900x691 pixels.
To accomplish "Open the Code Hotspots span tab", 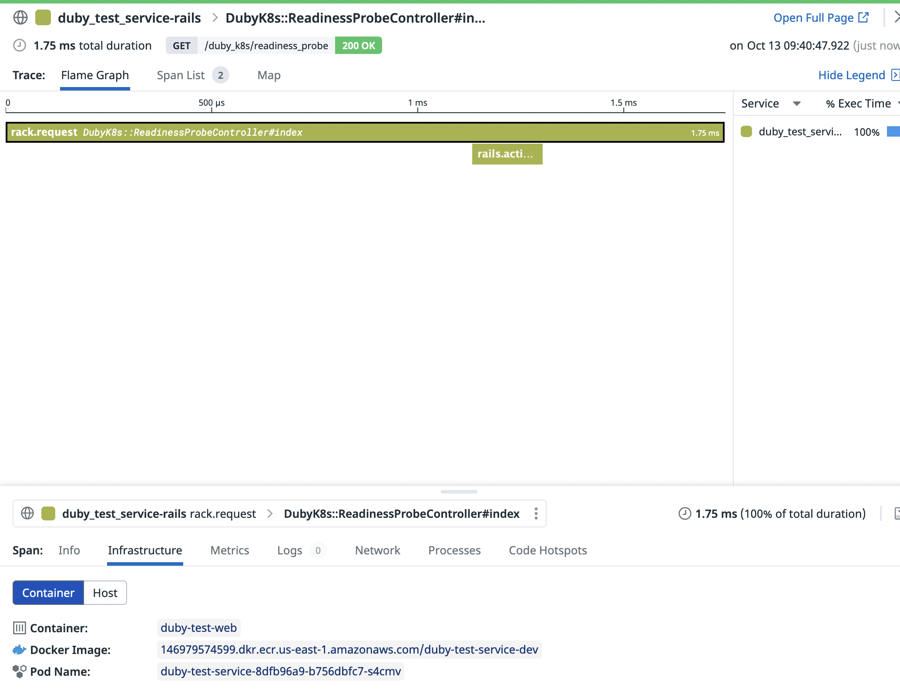I will click(x=548, y=550).
